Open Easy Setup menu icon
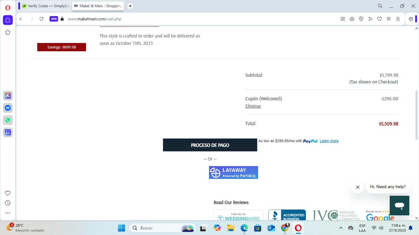This screenshot has width=419, height=235. point(389,19)
